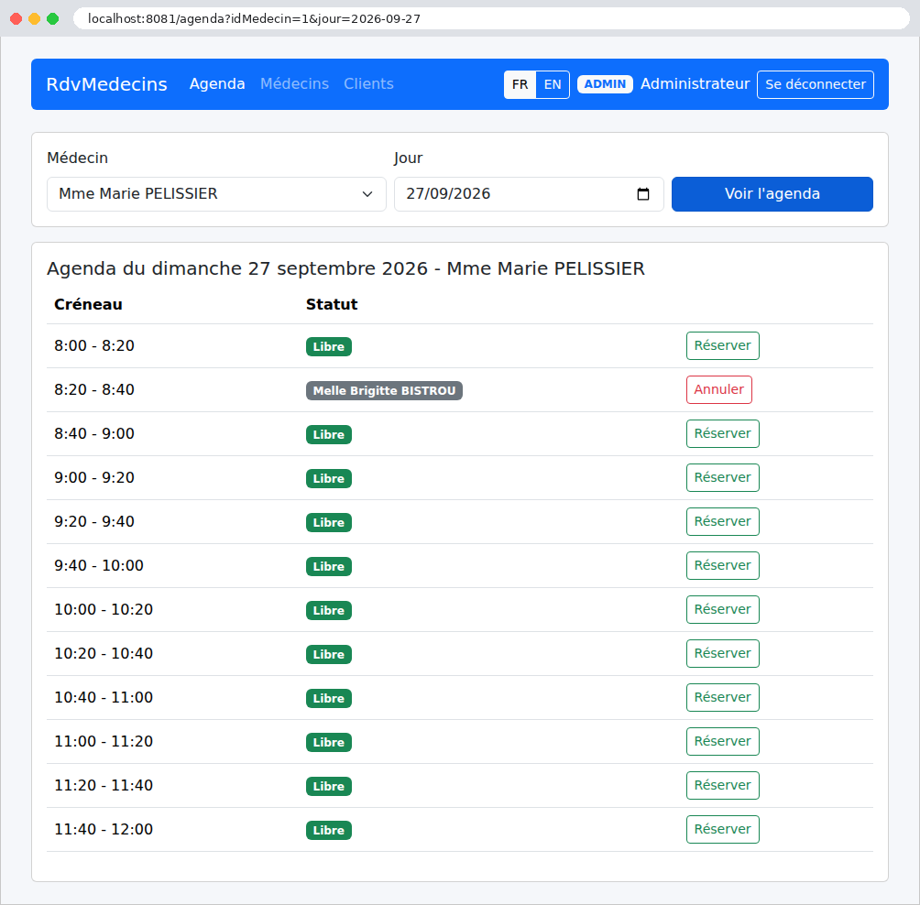Click the Se déconnecter button
Screen dimensions: 920x905
click(815, 84)
